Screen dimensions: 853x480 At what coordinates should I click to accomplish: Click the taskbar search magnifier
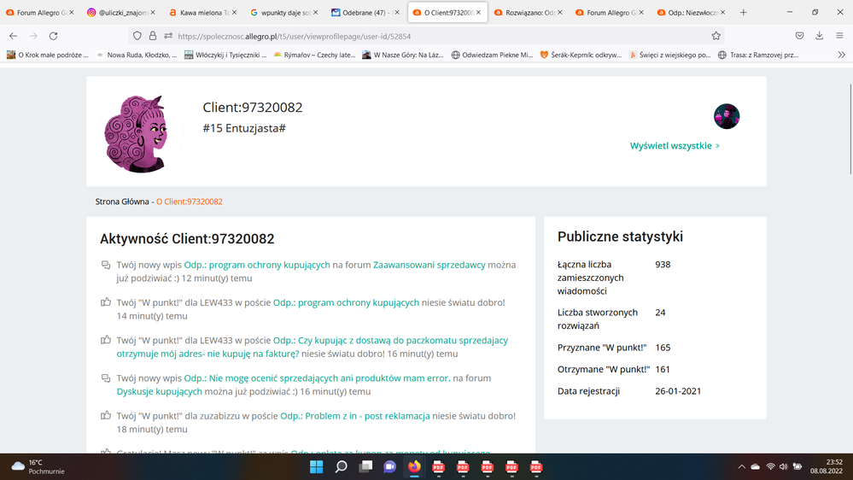pos(341,466)
